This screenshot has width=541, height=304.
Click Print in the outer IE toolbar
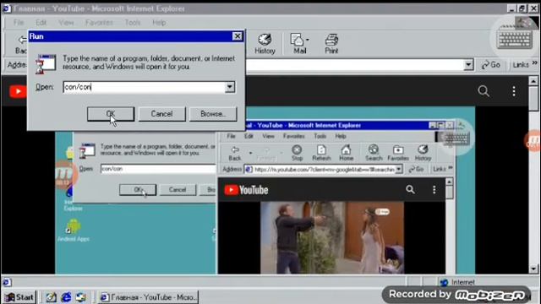331,44
